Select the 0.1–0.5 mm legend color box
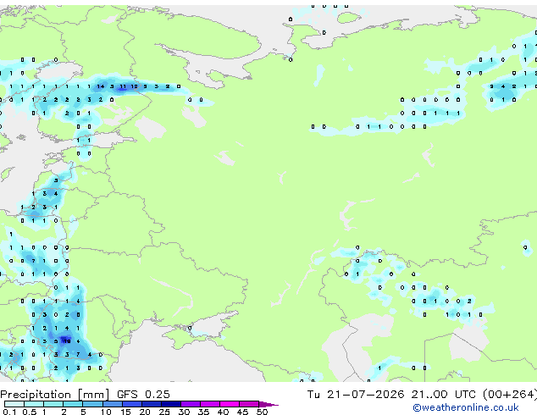The image size is (537, 415). 14,404
